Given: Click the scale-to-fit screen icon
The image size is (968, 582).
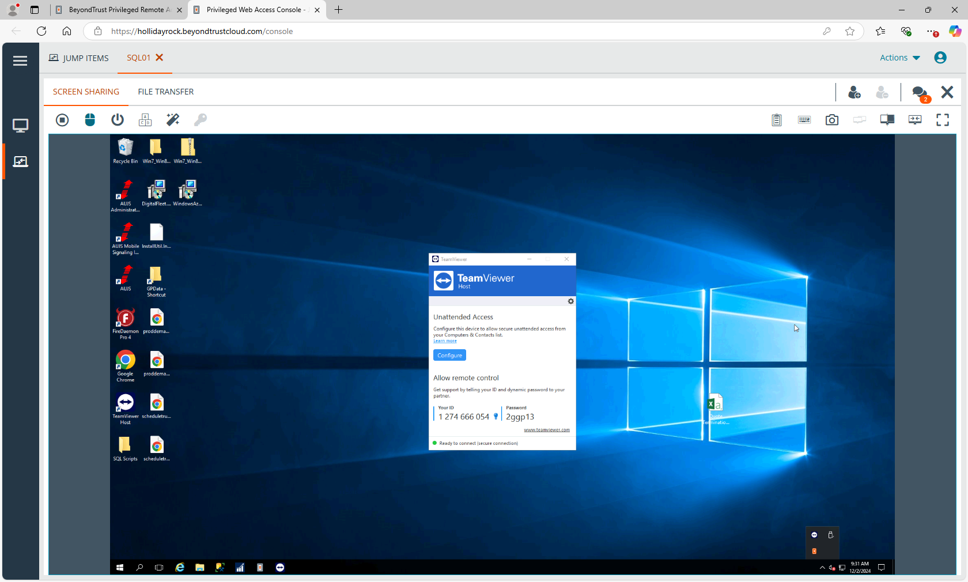Looking at the screenshot, I should coord(915,120).
